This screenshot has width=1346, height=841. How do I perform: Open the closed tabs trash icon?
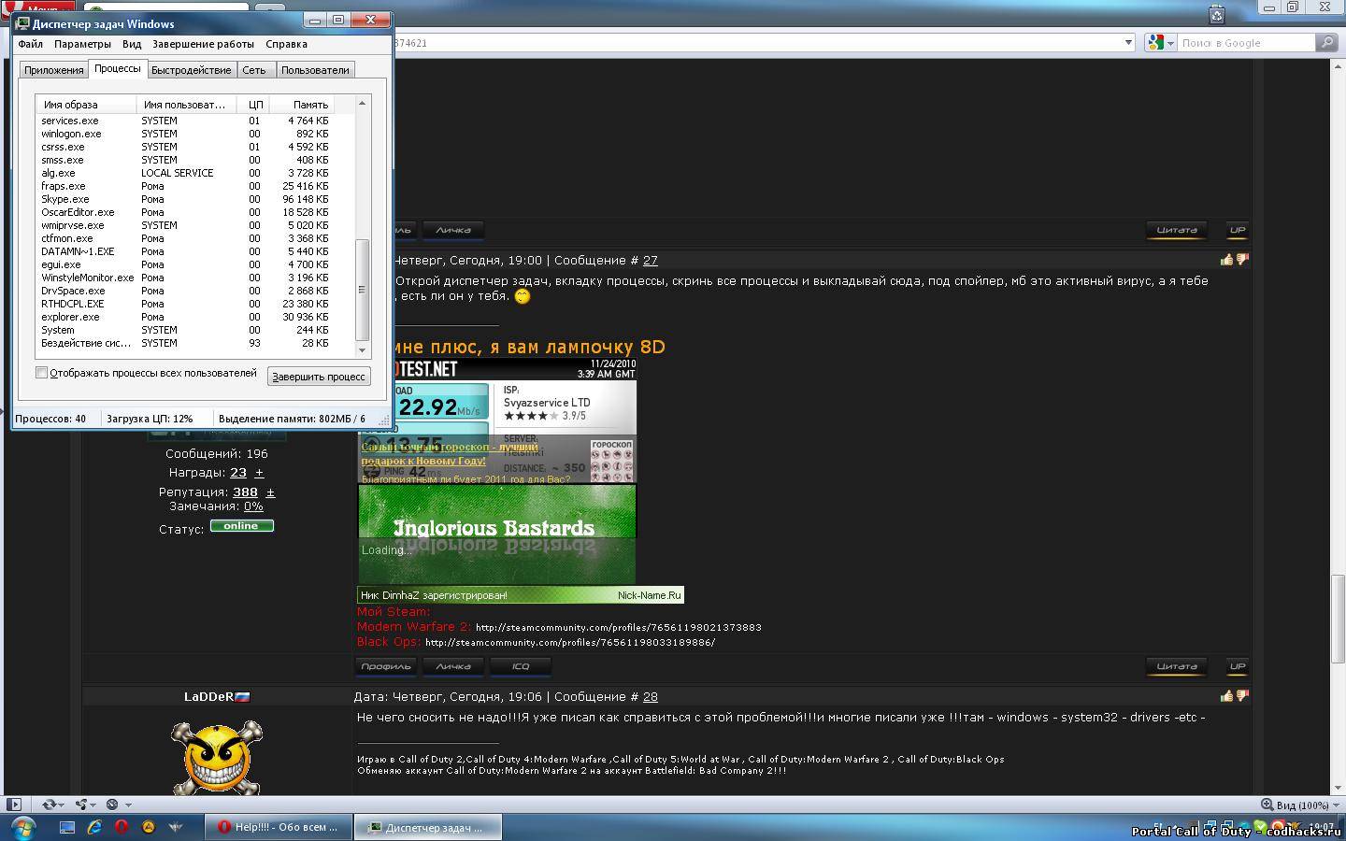coord(1217,13)
